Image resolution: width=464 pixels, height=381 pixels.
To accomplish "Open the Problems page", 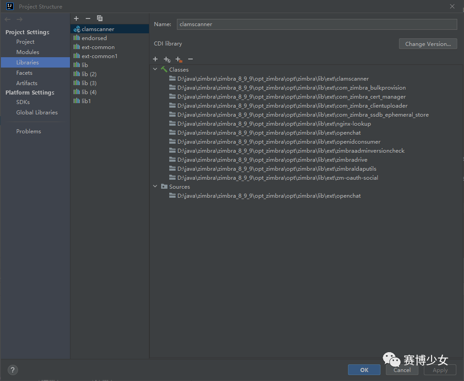I will [x=28, y=131].
